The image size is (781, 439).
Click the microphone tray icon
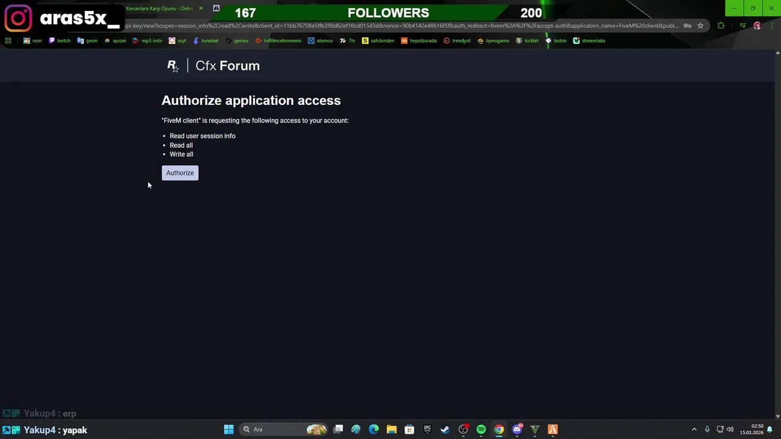pyautogui.click(x=707, y=430)
